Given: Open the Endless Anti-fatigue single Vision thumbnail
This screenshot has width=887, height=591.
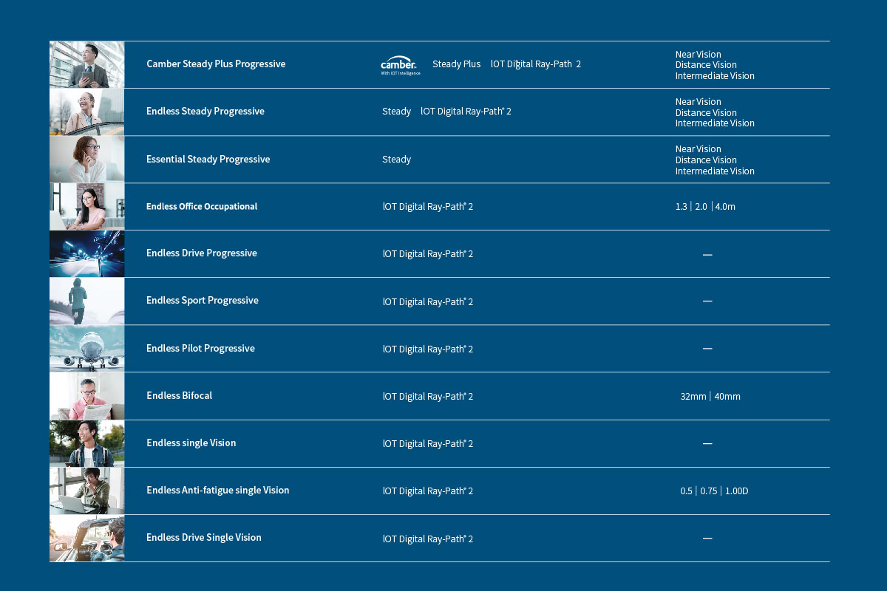Looking at the screenshot, I should point(87,491).
